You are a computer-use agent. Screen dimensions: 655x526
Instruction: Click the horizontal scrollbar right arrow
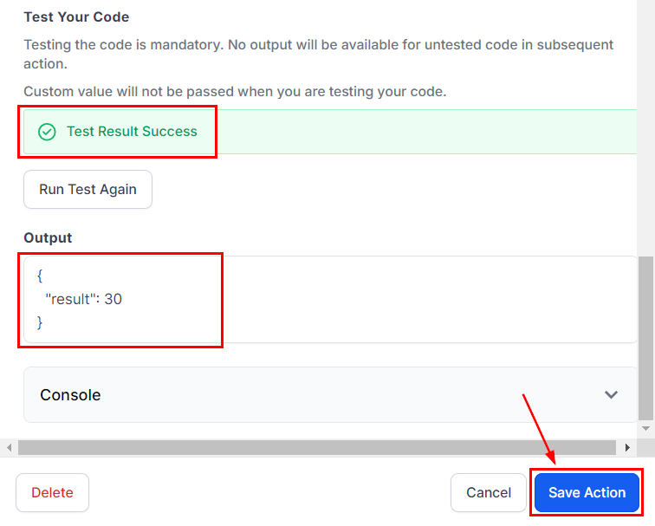[x=628, y=448]
